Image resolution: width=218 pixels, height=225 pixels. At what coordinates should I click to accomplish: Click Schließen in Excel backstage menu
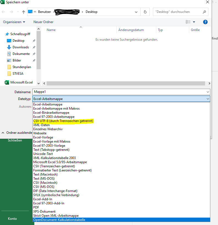[15, 140]
